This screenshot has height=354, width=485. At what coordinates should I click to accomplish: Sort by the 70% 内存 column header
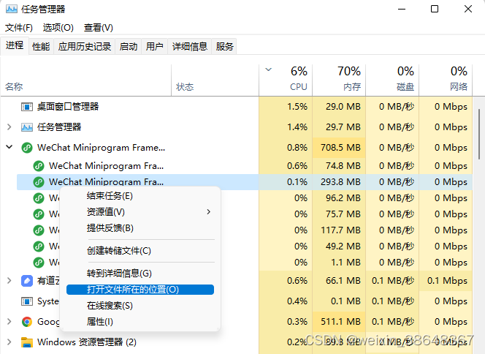tap(339, 80)
